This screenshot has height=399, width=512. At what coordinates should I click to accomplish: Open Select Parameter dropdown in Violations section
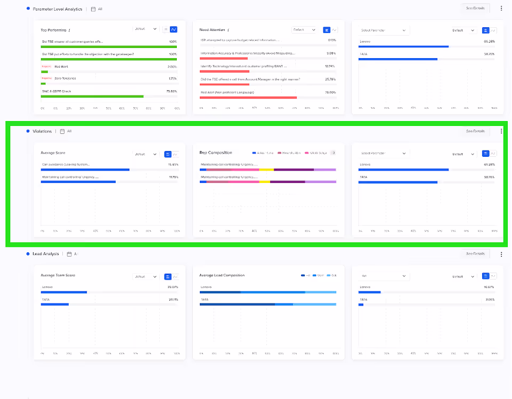[384, 154]
